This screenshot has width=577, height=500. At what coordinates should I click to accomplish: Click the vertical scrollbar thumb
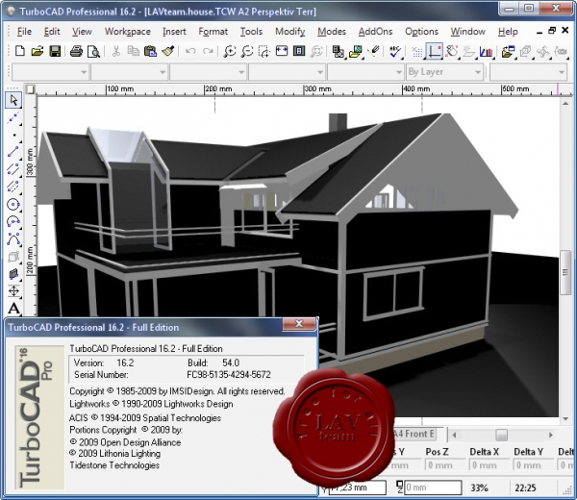[565, 272]
